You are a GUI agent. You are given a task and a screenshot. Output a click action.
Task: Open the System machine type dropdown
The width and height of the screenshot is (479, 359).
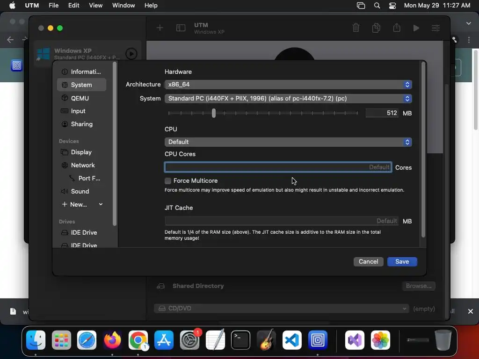[x=288, y=99]
